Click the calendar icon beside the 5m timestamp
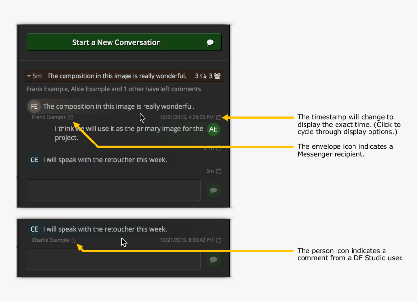417x301 pixels. pyautogui.click(x=219, y=171)
